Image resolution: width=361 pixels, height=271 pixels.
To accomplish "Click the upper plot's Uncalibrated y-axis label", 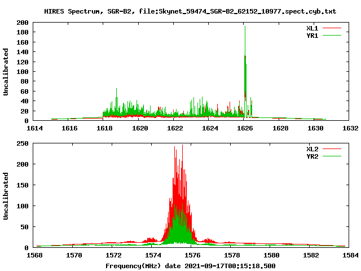I will click(x=6, y=72).
